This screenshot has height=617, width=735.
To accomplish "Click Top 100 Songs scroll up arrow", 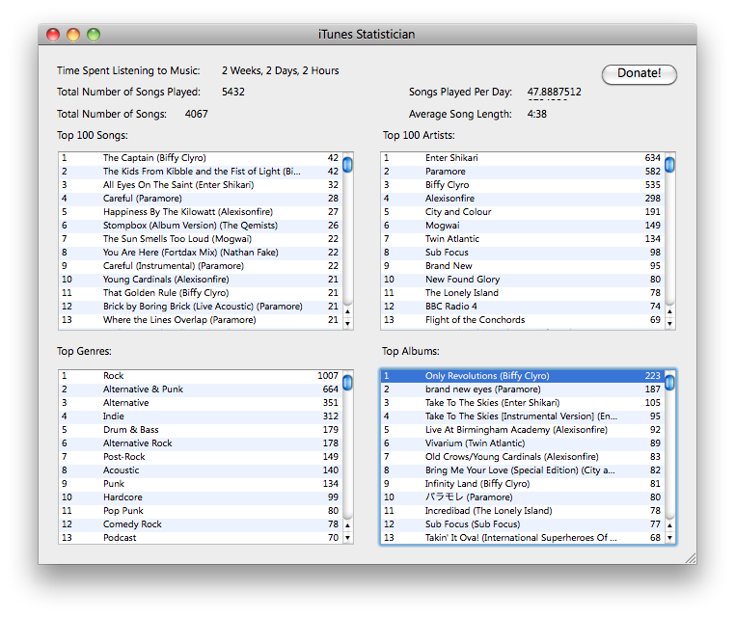I will click(x=347, y=311).
